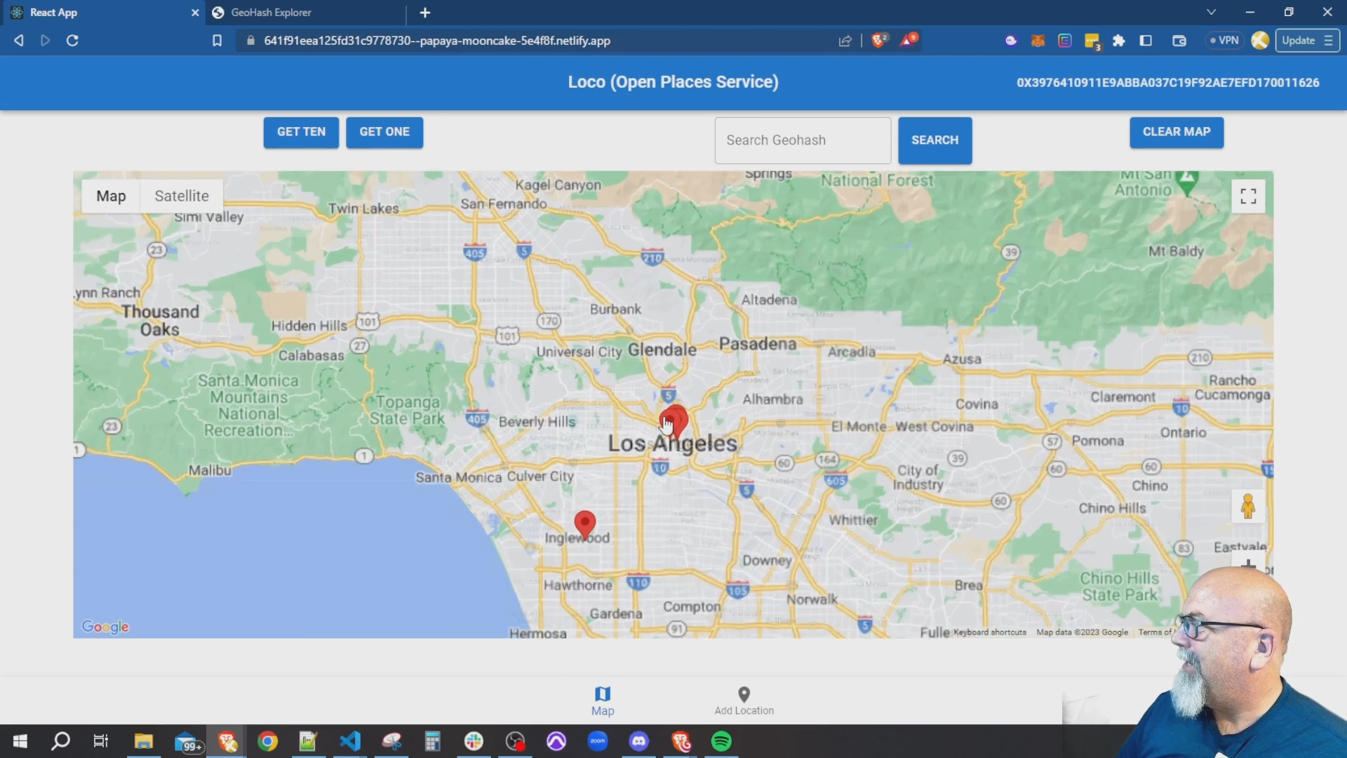Toggle the browser sidebar panel
This screenshot has width=1347, height=758.
click(x=1146, y=41)
